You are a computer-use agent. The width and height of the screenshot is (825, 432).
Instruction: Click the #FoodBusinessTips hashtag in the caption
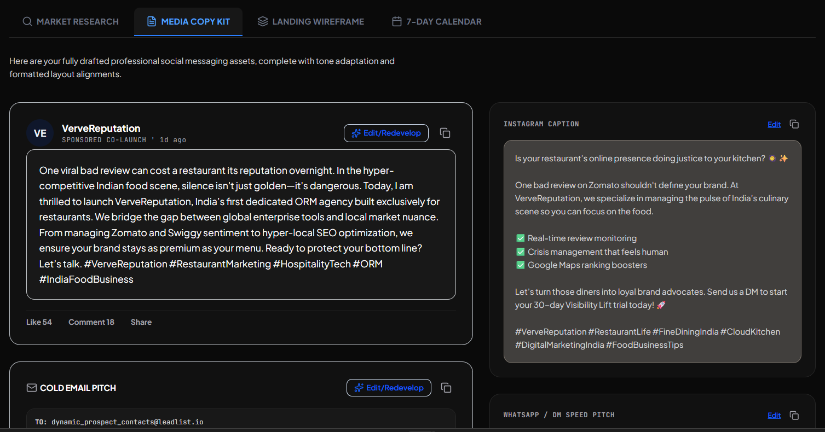point(644,345)
